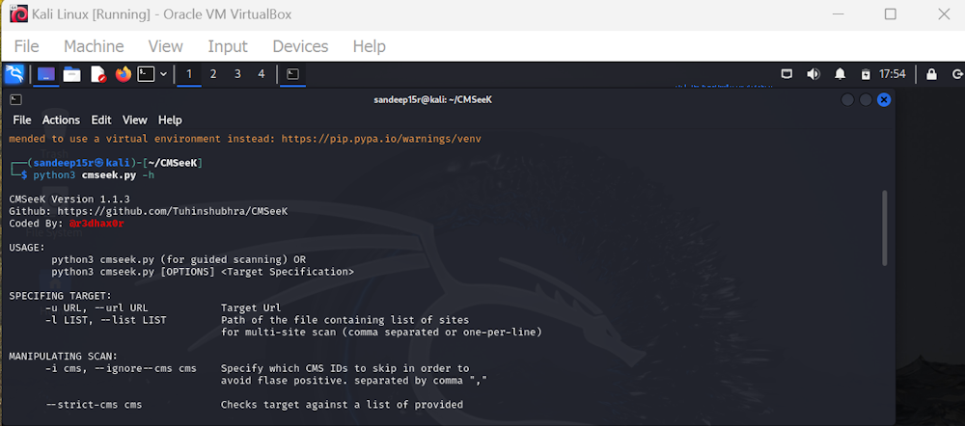Screen dimensions: 965x426
Task: Open the file manager panel icon
Action: point(72,74)
